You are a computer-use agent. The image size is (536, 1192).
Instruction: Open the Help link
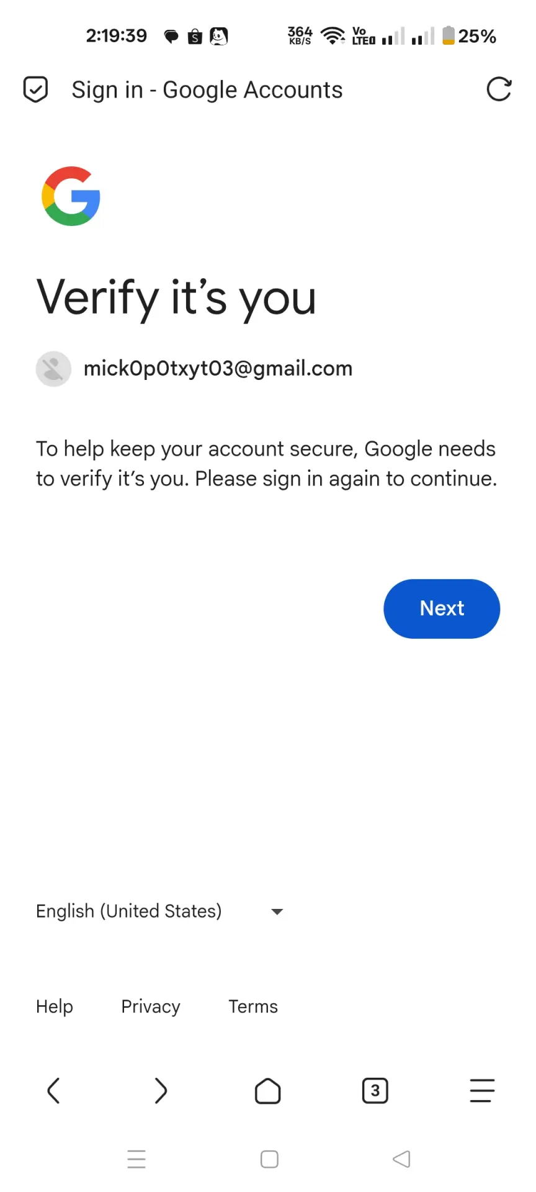coord(55,1006)
